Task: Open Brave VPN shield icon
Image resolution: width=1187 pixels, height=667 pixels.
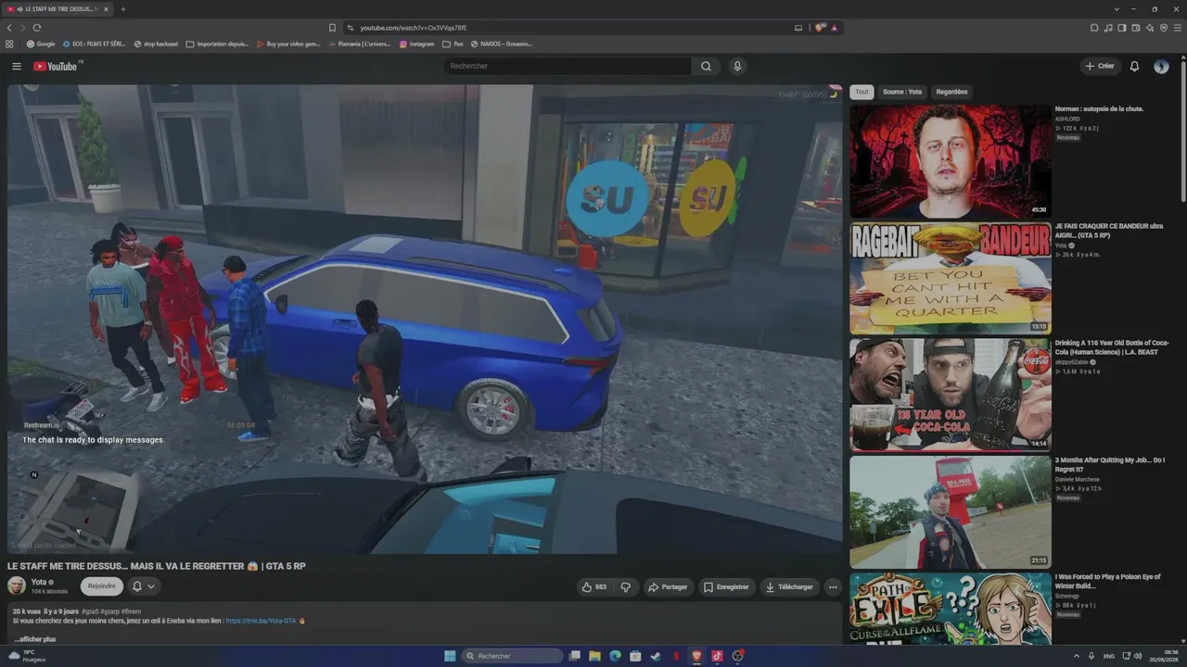Action: (1164, 28)
